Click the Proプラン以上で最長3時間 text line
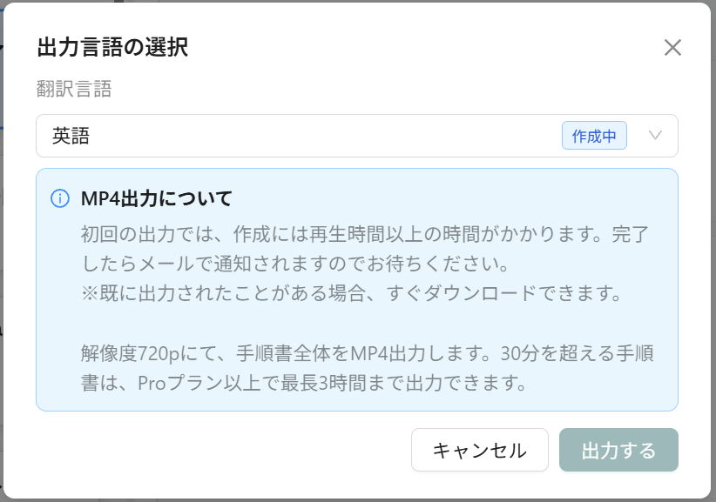Screen dimensions: 716x502 [x=304, y=383]
